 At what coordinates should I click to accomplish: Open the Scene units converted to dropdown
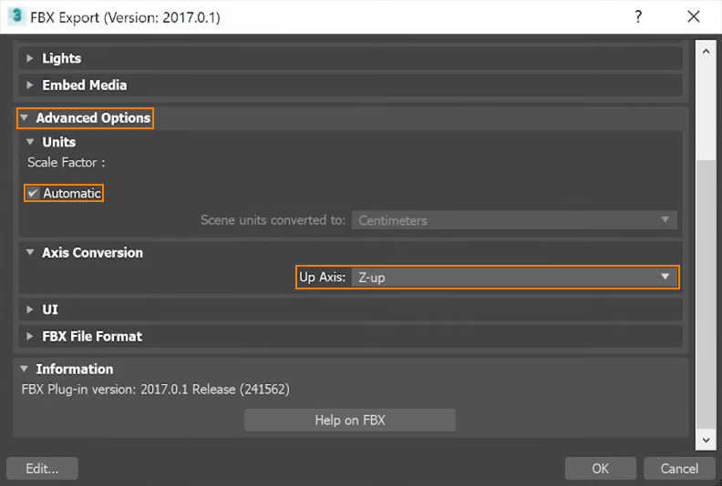click(x=514, y=220)
